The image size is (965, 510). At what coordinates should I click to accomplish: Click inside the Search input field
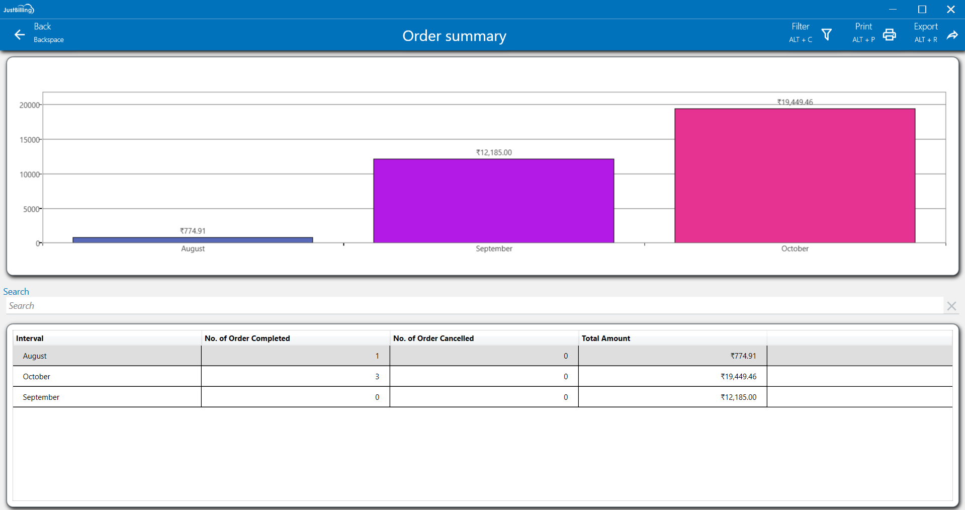473,306
